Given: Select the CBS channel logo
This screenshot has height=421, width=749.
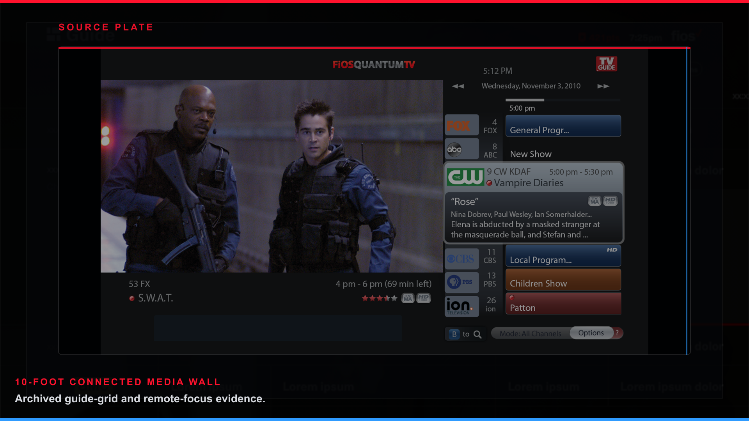Looking at the screenshot, I should coord(462,259).
